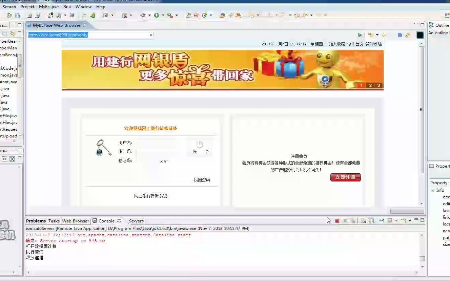Open the URL history dropdown arrow

coord(151,35)
